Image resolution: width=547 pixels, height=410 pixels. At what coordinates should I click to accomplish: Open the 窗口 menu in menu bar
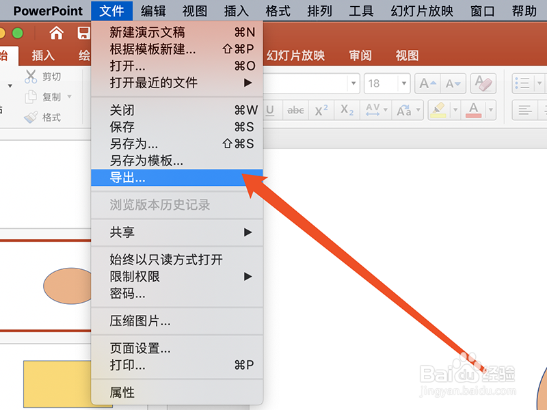[x=483, y=11]
